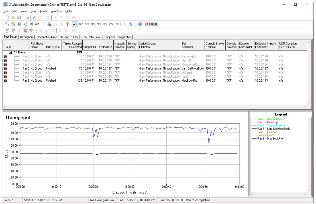Image resolution: width=316 pixels, height=204 pixels.
Task: Toggle the EP2 group-by button
Action: (x=99, y=24)
